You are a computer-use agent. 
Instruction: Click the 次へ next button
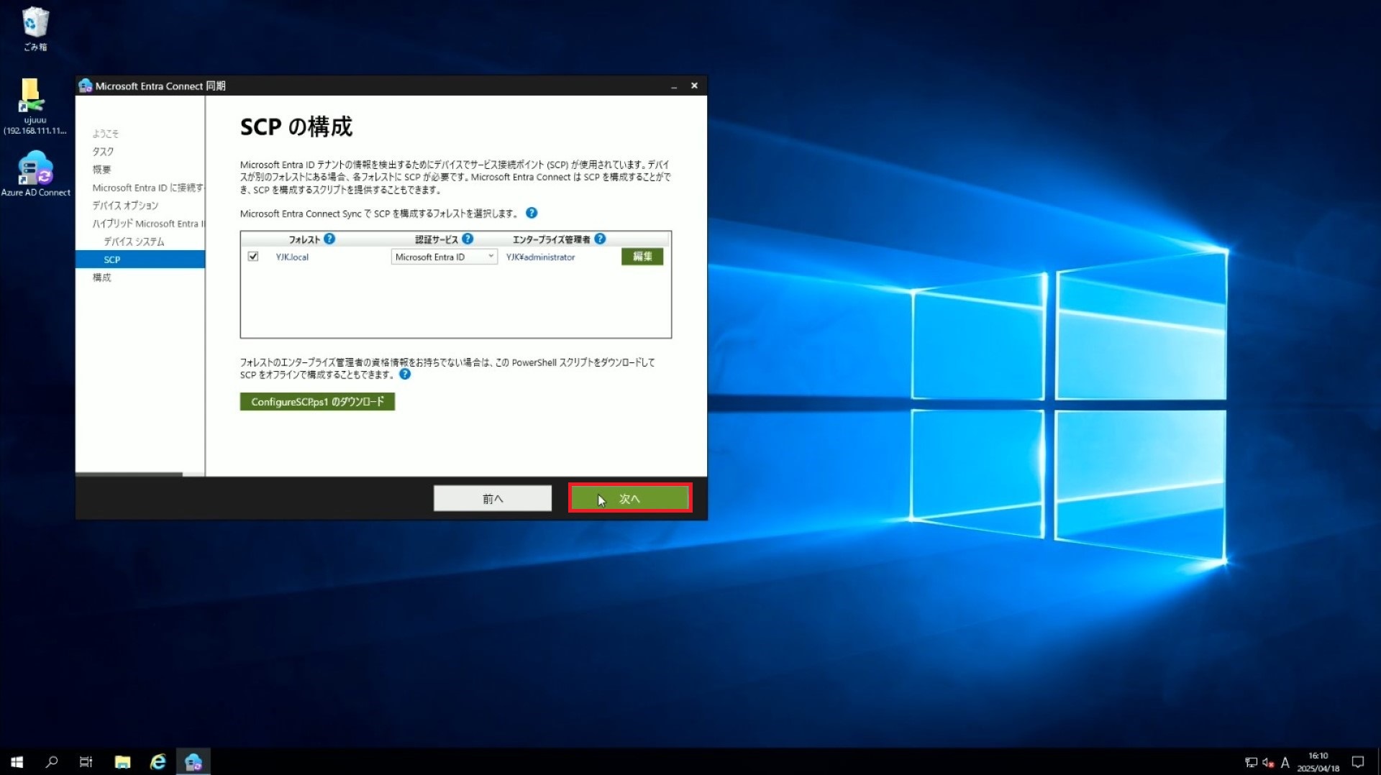point(630,498)
